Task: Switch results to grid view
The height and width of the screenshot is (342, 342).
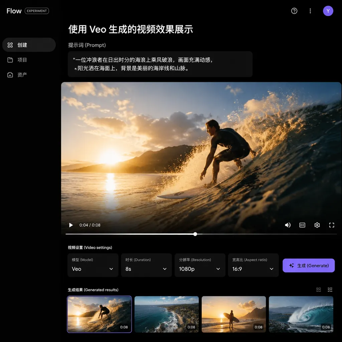Action: pos(318,290)
